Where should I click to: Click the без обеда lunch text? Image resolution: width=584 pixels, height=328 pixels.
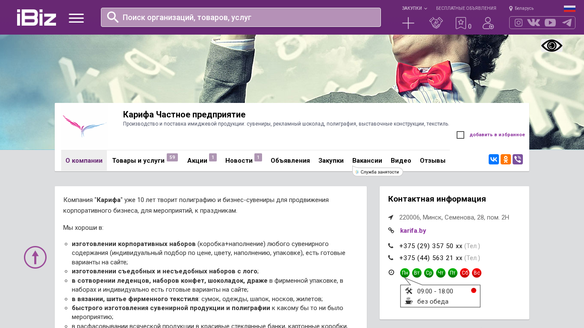click(x=433, y=302)
